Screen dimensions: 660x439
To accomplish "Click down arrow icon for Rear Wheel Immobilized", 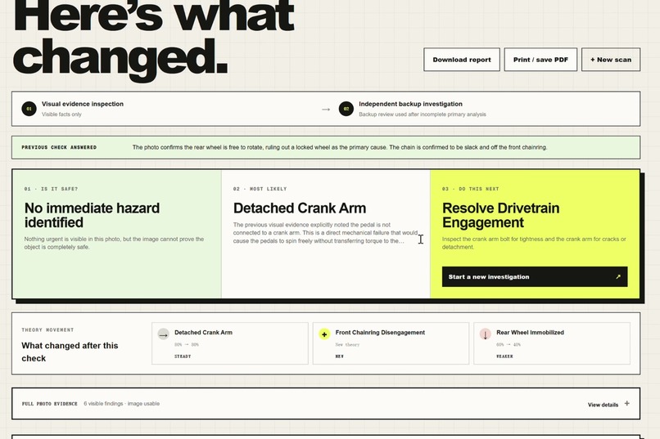I will point(486,334).
